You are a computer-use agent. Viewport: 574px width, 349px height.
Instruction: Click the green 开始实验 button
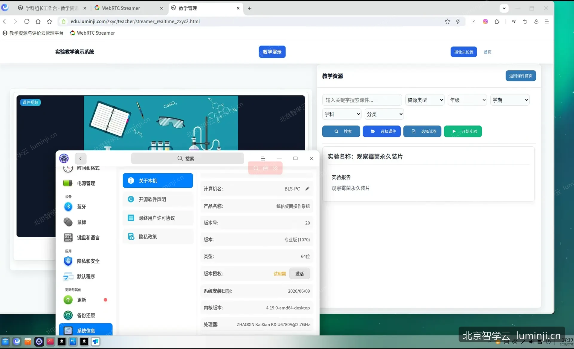pyautogui.click(x=463, y=131)
